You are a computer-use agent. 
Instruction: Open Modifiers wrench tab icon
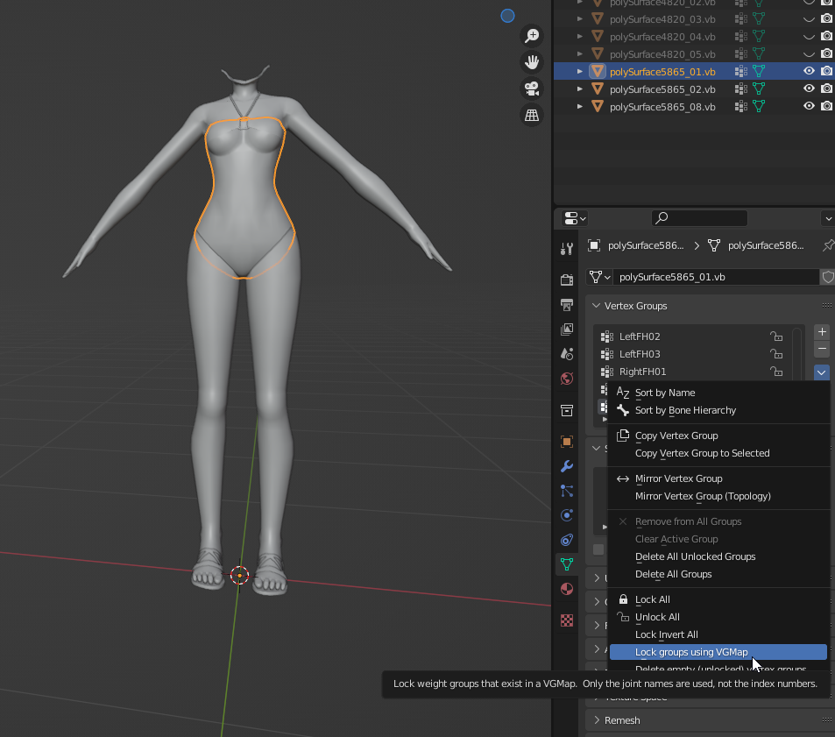pyautogui.click(x=567, y=466)
